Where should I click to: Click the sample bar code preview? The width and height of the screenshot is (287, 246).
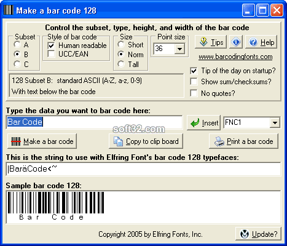[x=143, y=207]
